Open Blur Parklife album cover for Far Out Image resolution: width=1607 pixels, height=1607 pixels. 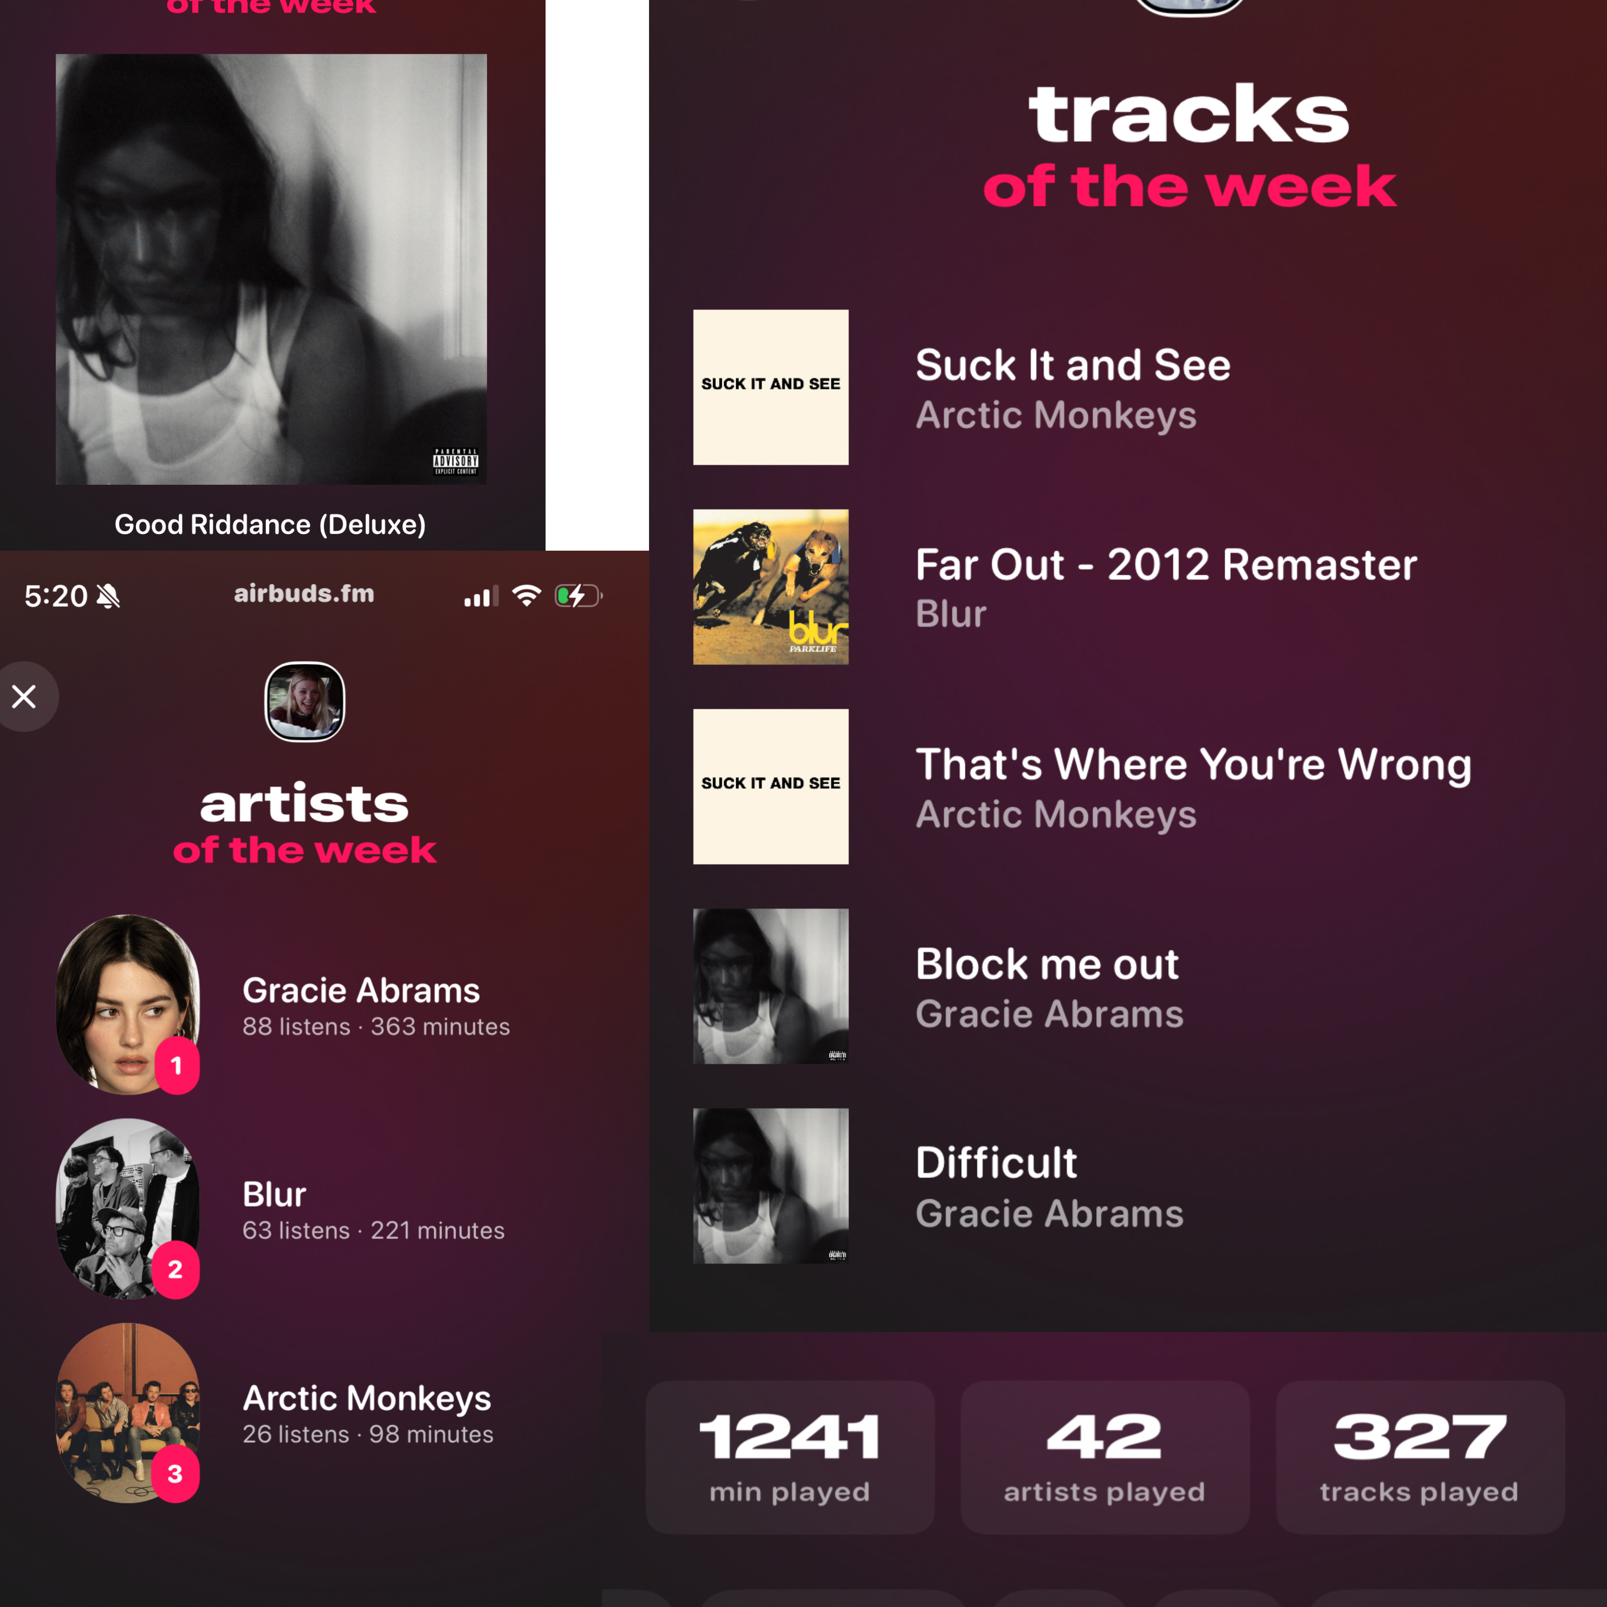(x=771, y=587)
